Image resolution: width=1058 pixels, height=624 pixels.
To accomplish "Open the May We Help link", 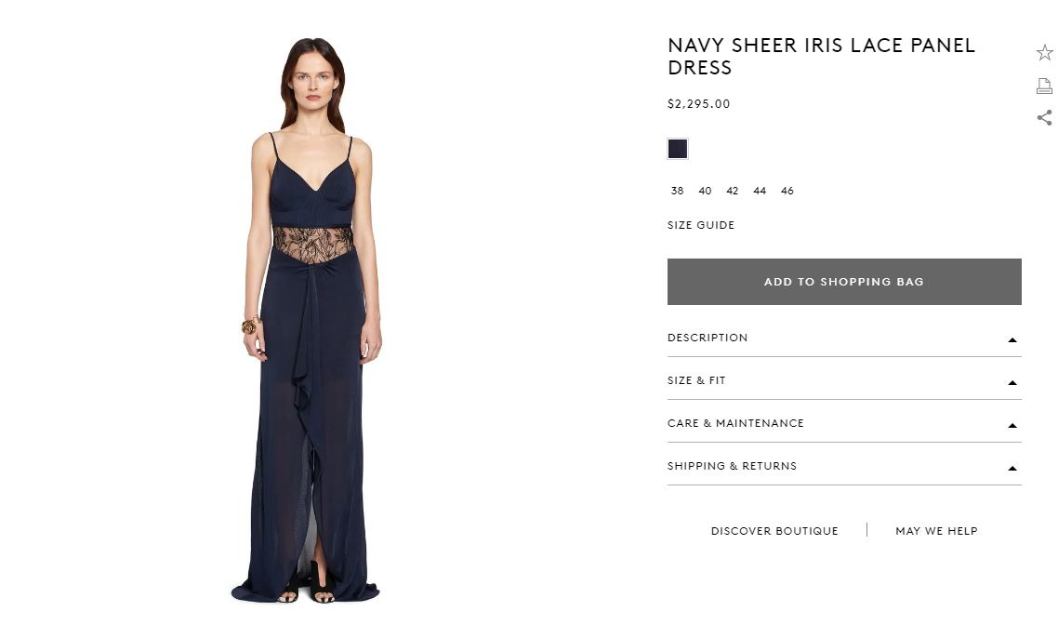I will pyautogui.click(x=936, y=531).
